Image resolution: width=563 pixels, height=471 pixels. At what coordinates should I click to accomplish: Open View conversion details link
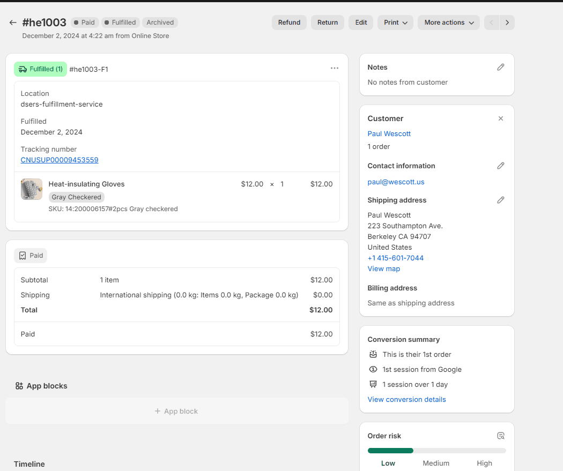[x=406, y=399]
